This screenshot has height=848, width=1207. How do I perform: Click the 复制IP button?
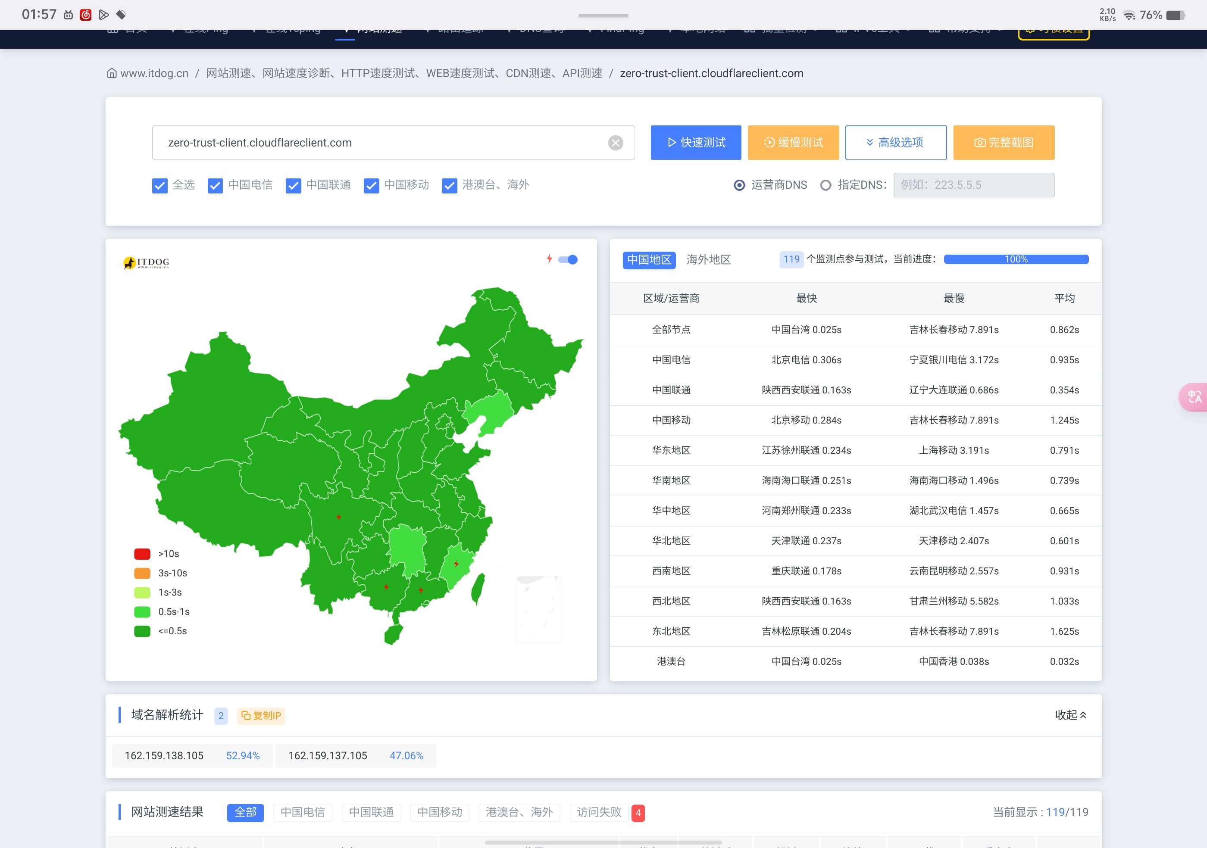tap(261, 715)
